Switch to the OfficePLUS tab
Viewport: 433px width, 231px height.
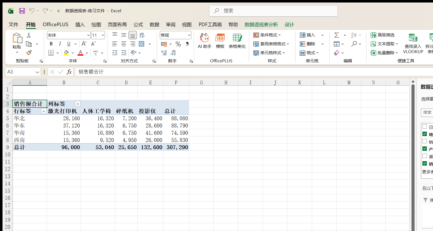(x=56, y=24)
